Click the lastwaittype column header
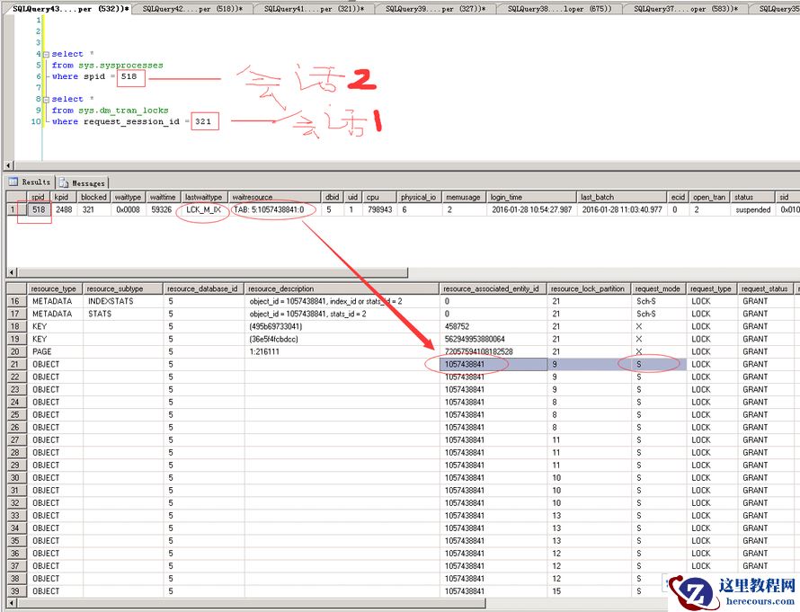Screen dimensions: 800x612 tap(204, 197)
